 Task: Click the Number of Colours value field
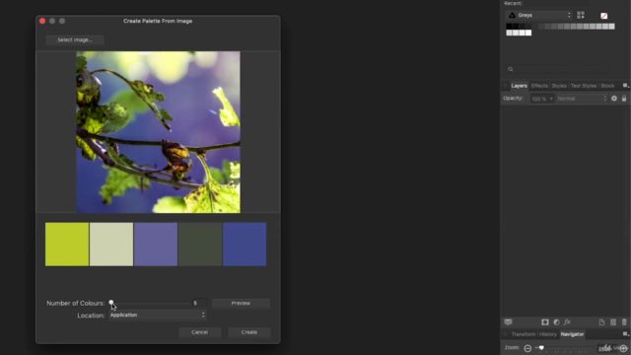199,303
